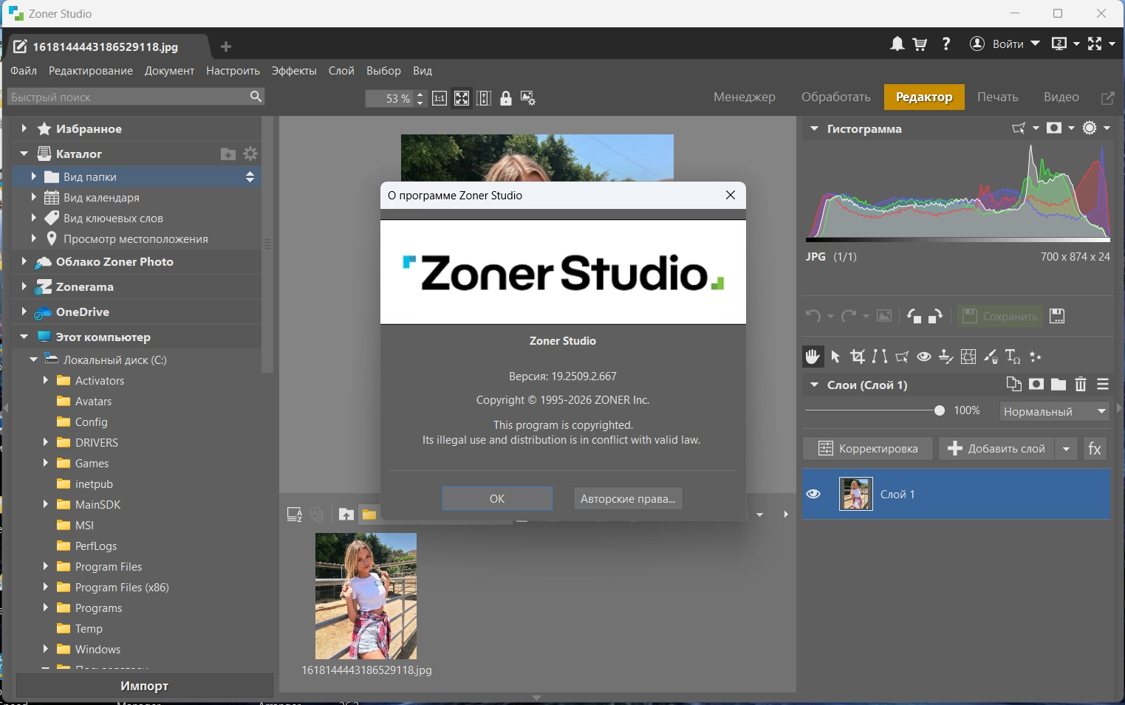This screenshot has width=1125, height=705.
Task: Create layer group folder icon
Action: [1059, 384]
